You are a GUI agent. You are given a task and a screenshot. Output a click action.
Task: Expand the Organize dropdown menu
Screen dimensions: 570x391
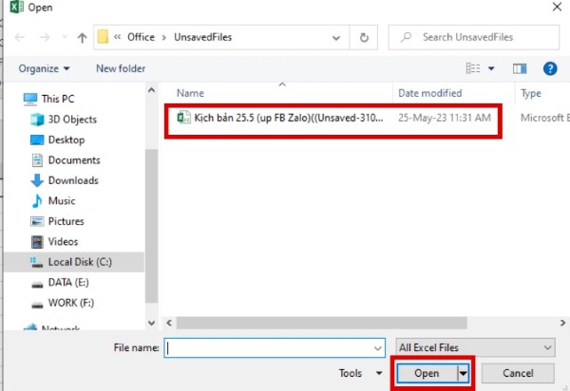[x=44, y=68]
